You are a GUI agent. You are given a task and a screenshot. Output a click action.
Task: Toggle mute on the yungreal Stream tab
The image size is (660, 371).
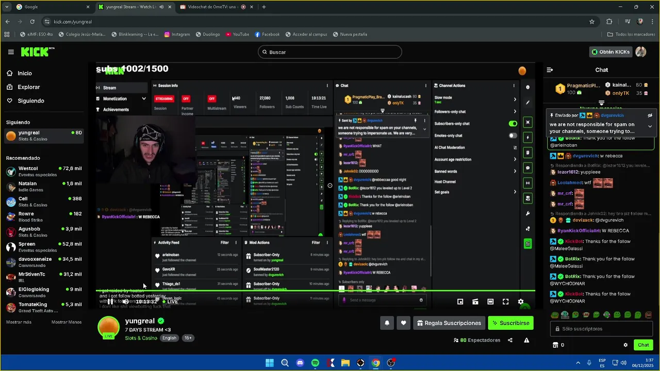coord(161,7)
